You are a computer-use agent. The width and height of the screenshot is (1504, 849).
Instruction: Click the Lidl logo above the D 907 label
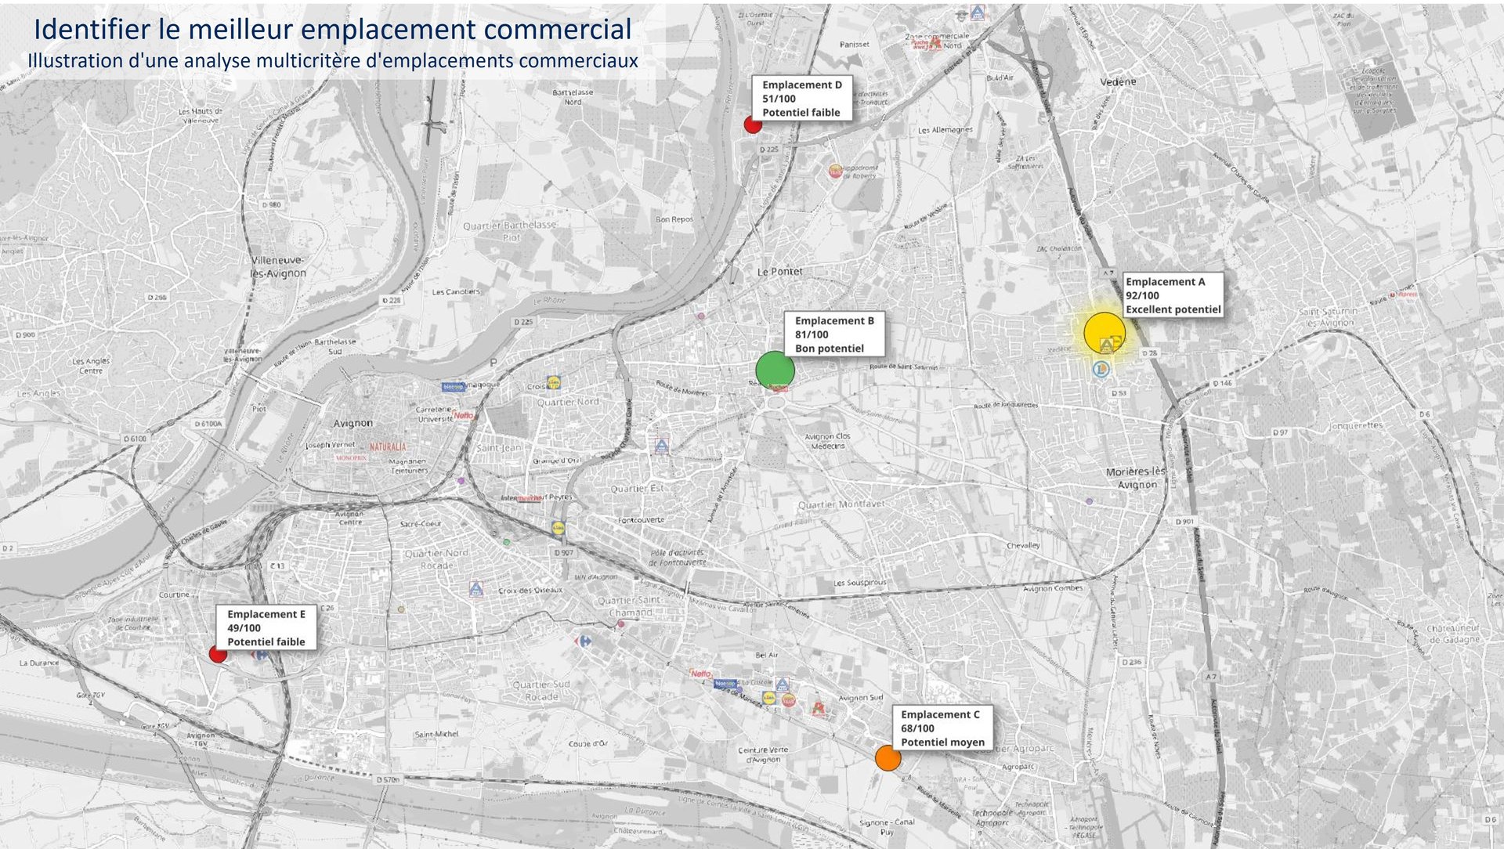pos(558,529)
